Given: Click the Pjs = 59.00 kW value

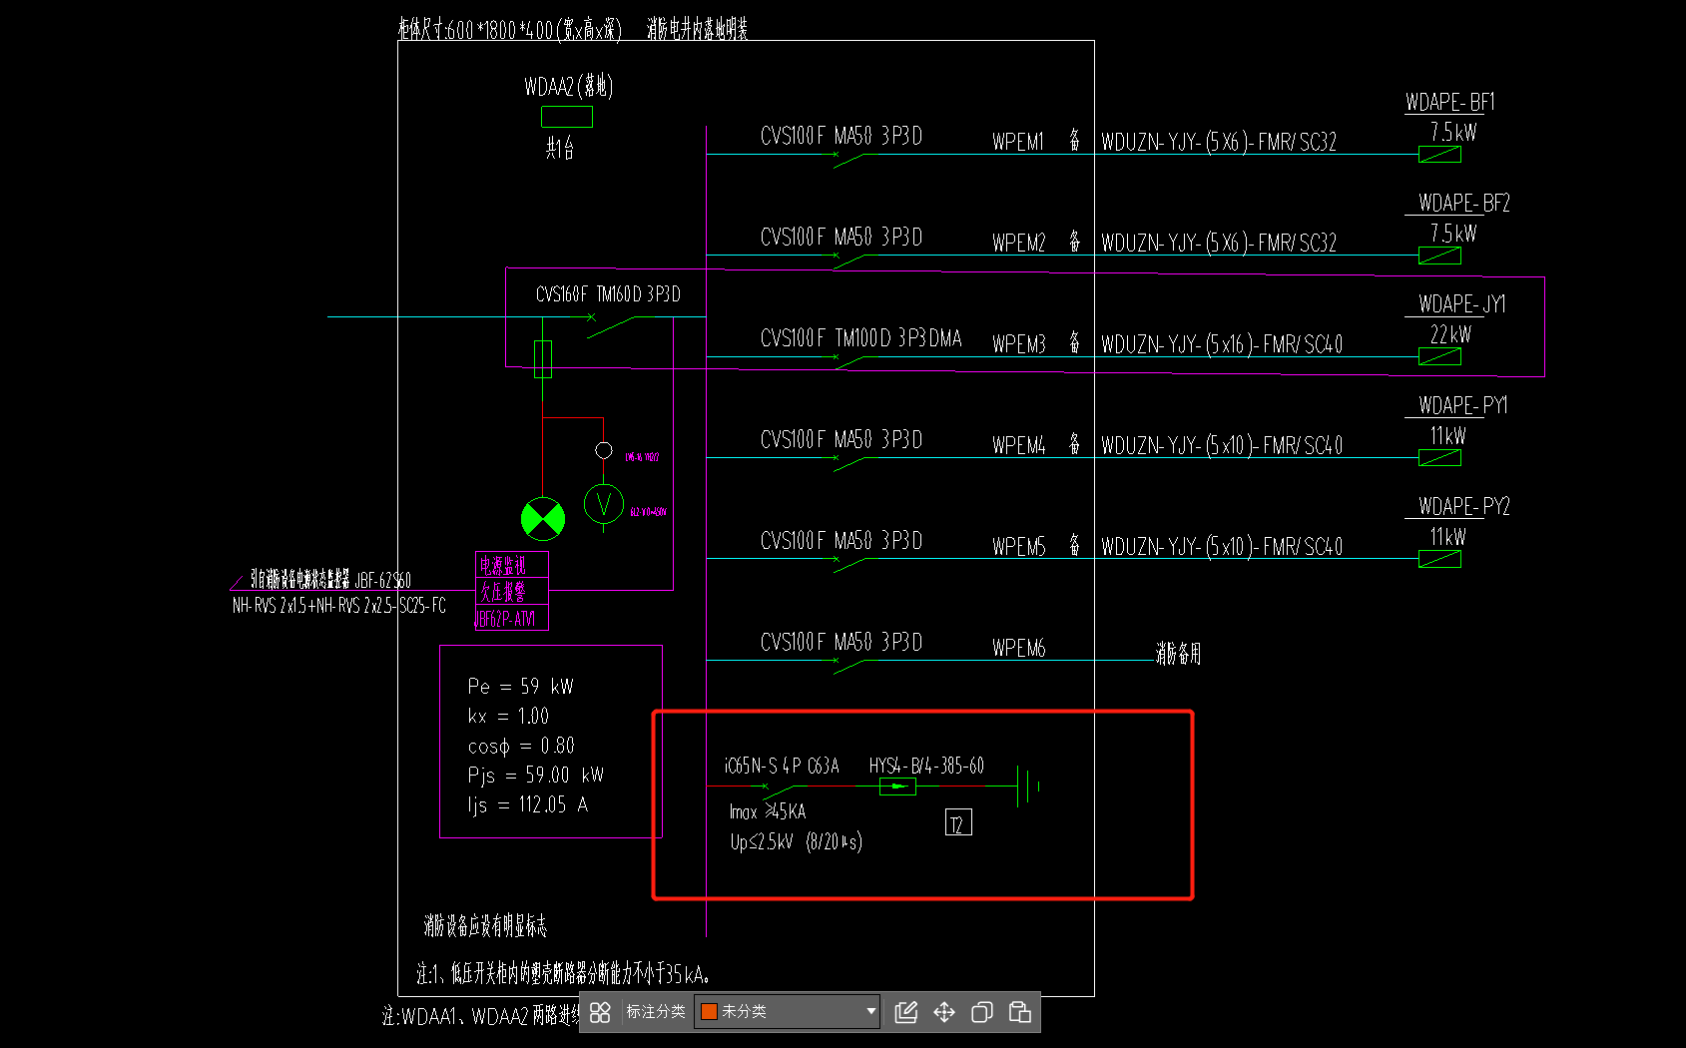Looking at the screenshot, I should [535, 775].
